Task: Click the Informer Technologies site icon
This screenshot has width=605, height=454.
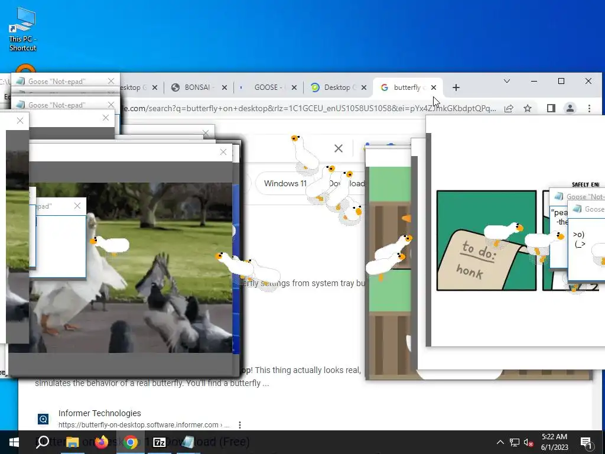Action: tap(43, 419)
